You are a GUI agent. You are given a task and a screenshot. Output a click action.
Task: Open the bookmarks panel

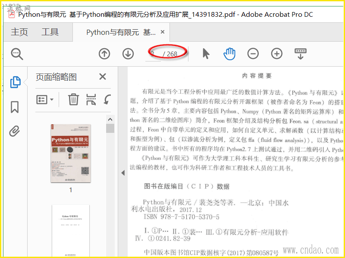point(15,107)
